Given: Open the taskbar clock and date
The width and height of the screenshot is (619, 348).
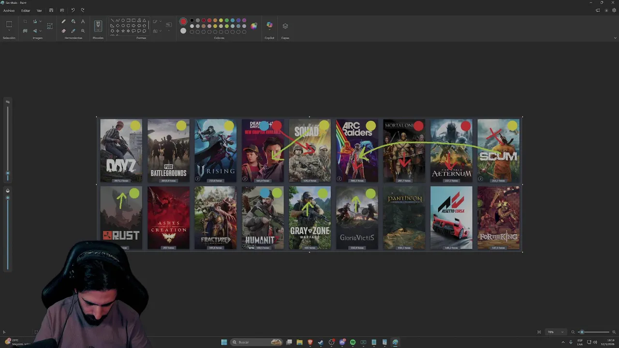Looking at the screenshot, I should (x=607, y=342).
